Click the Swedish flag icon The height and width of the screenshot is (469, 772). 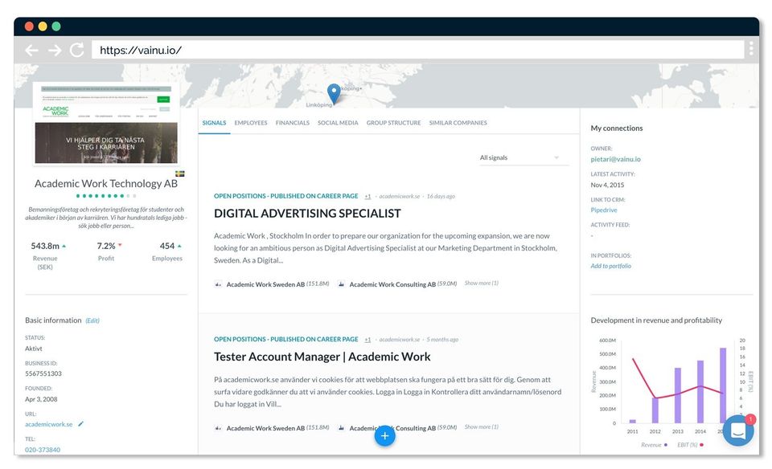(179, 173)
